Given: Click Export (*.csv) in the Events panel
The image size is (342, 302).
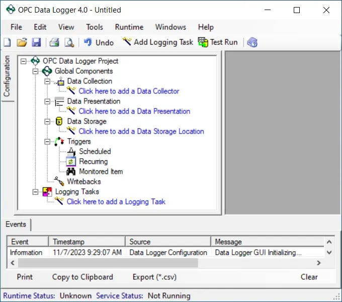Looking at the screenshot, I should 154,277.
